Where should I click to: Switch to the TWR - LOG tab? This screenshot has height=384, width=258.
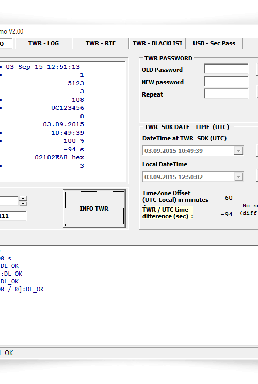(x=43, y=43)
